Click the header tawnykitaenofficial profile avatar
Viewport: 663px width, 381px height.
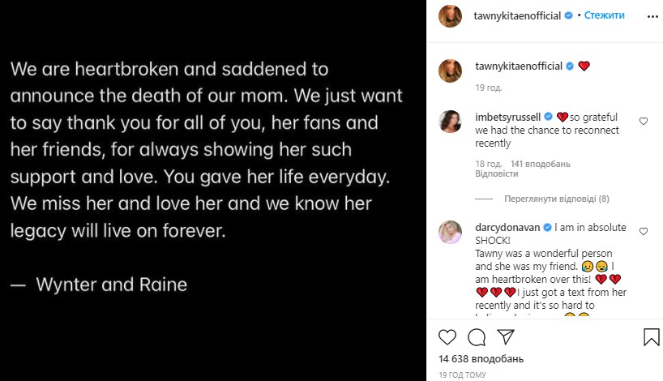(451, 15)
